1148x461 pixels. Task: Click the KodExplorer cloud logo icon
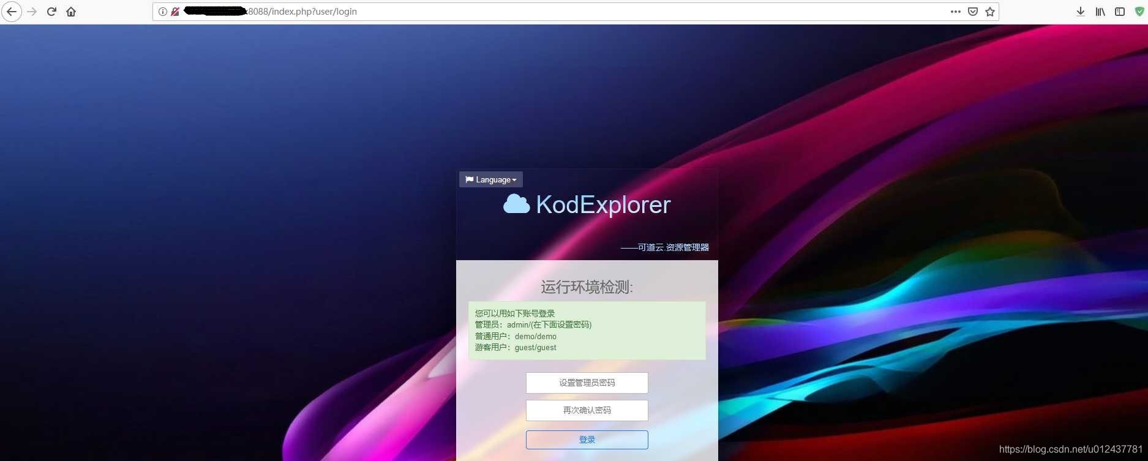pyautogui.click(x=517, y=204)
